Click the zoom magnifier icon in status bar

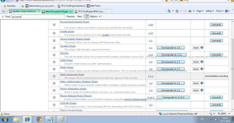click(219, 114)
